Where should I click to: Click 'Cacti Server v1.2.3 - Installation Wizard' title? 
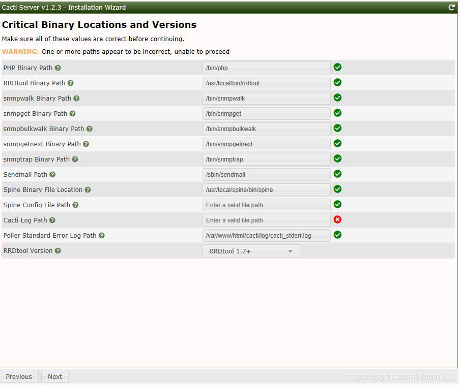click(64, 7)
